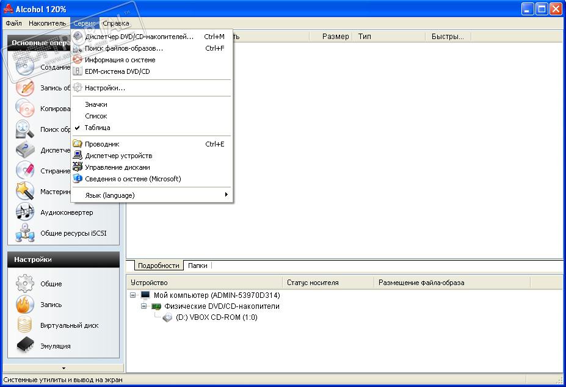Collapse Физические DVD/CD-накопители tree node
566x387 pixels.
[x=143, y=306]
